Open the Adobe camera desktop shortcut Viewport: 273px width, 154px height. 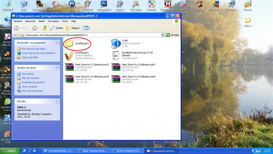coord(72,6)
